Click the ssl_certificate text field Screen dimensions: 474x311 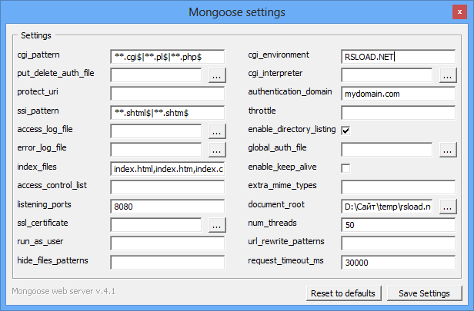(x=156, y=225)
